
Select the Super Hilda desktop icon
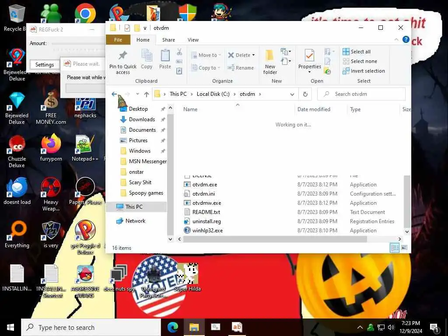click(x=187, y=276)
